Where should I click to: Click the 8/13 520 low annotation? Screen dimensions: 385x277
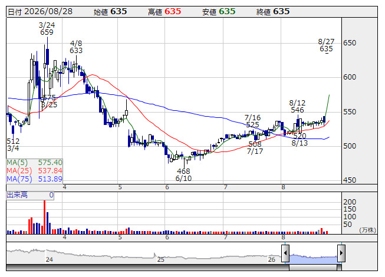300,140
